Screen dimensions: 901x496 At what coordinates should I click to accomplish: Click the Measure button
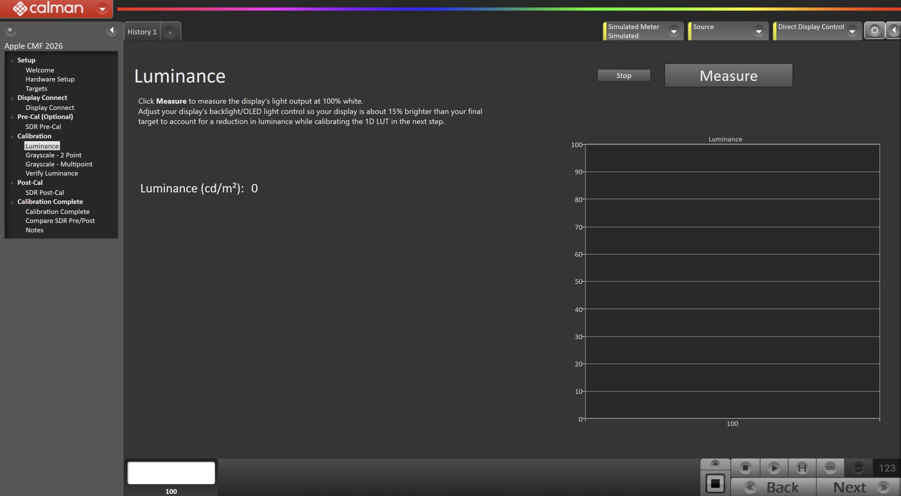tap(728, 76)
